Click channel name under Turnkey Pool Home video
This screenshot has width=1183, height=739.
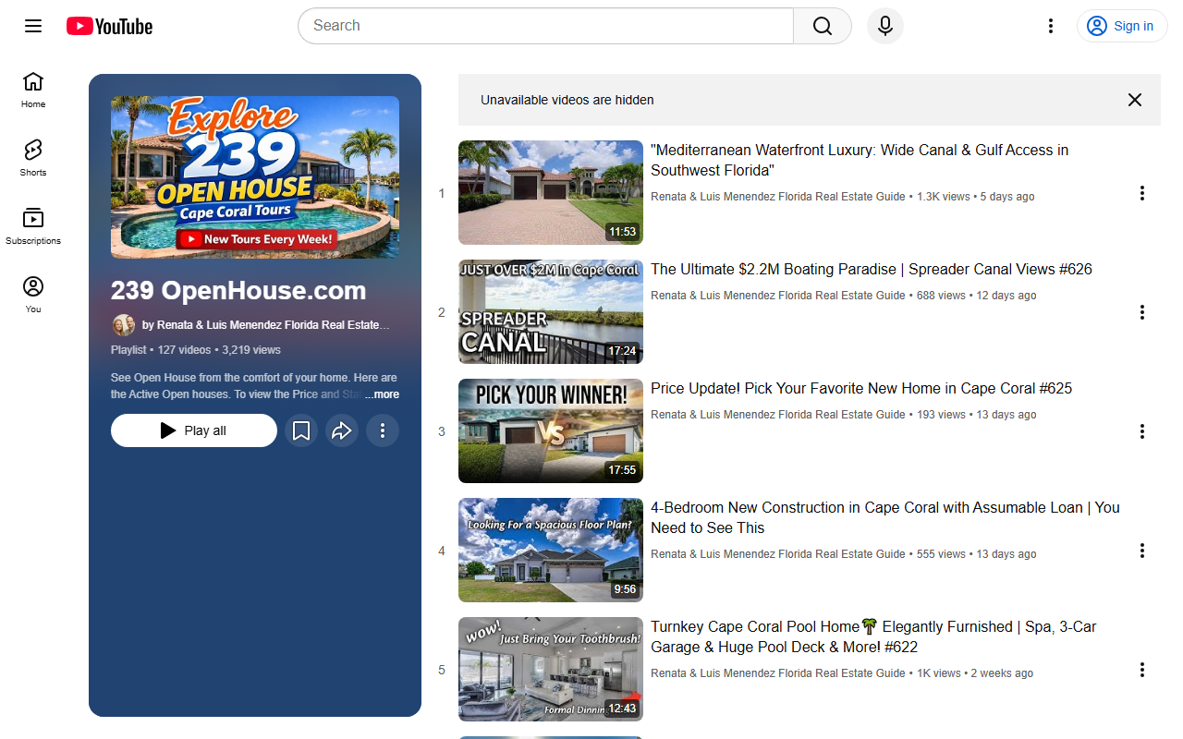coord(778,673)
